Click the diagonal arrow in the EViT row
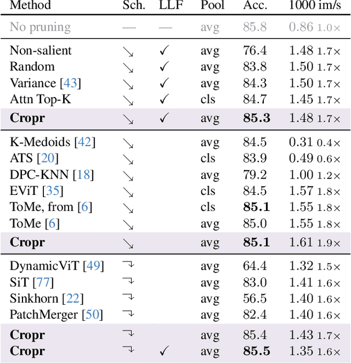This screenshot has height=363, width=351. pos(128,192)
